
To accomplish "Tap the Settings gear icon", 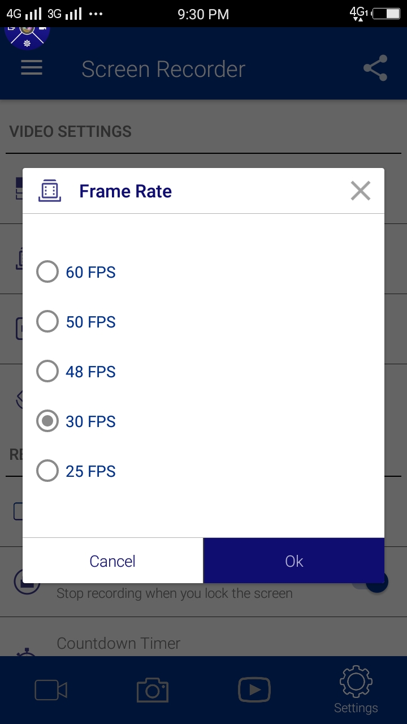I will point(356,682).
